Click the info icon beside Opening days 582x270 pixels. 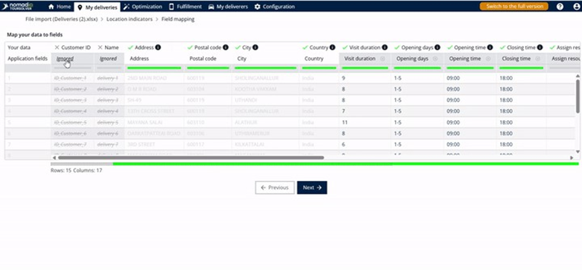[x=438, y=47]
